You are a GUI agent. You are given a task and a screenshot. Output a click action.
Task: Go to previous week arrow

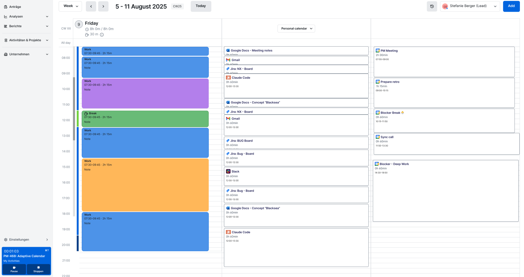[x=91, y=6]
